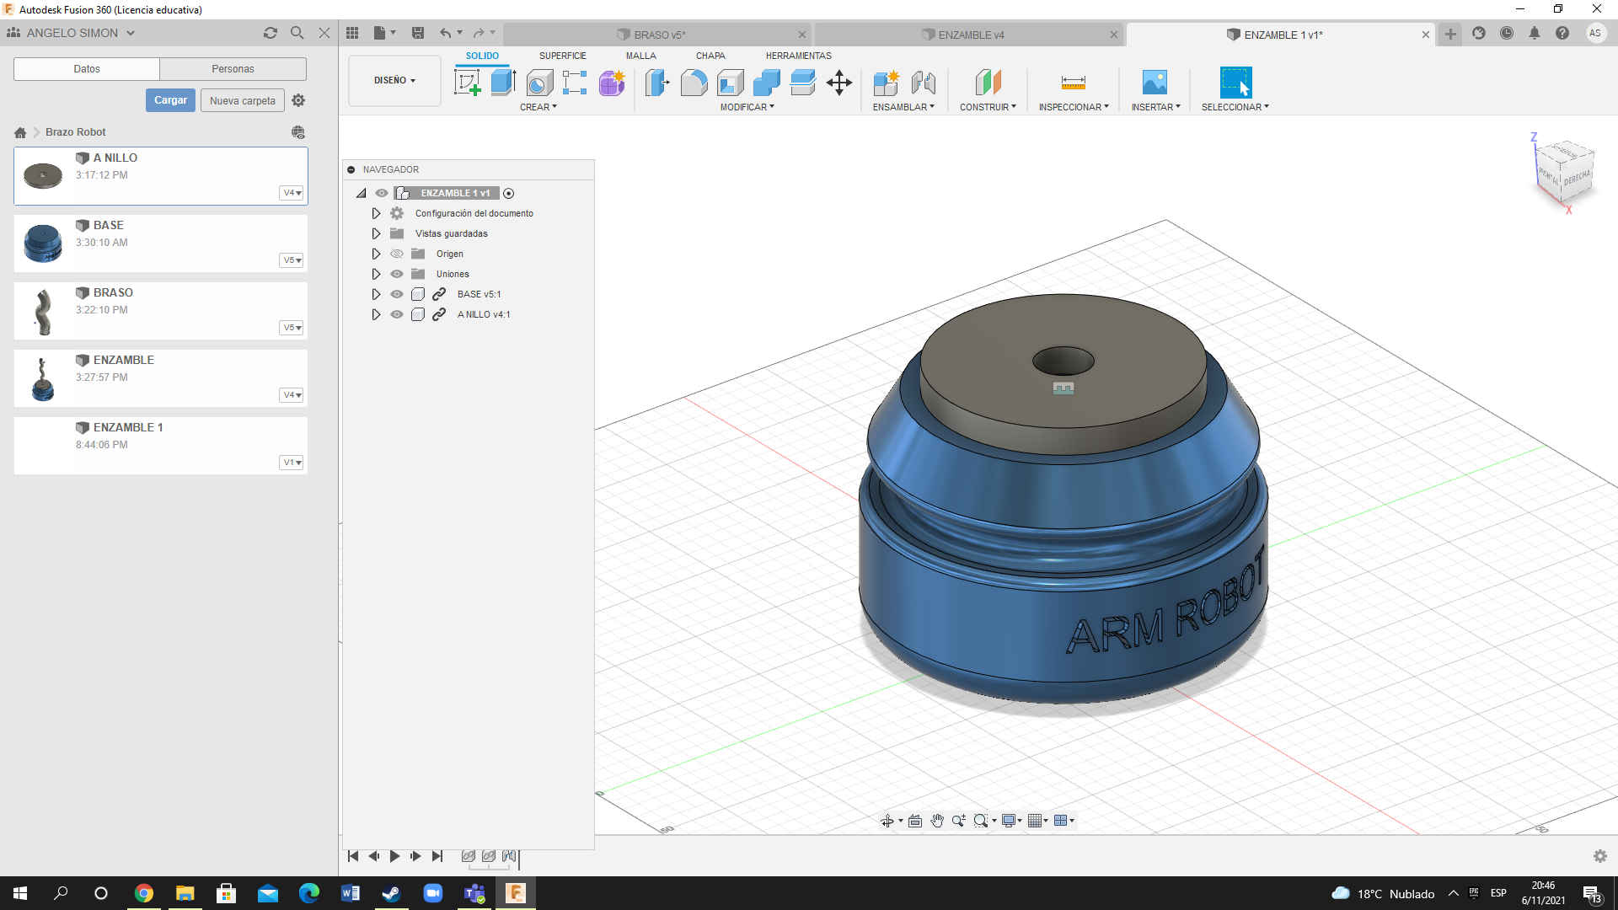Hide the A NILLO v4:1 component
The image size is (1618, 910).
point(397,314)
